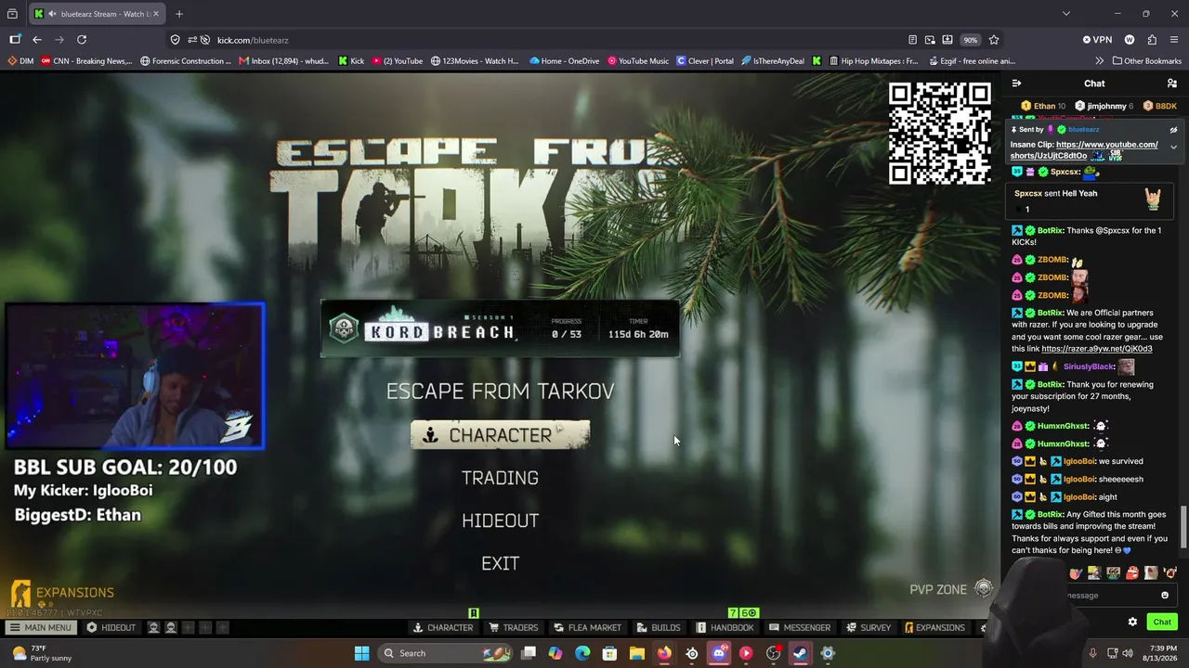
Task: Open FLEA MARKET in the game bottom bar
Action: pos(587,628)
